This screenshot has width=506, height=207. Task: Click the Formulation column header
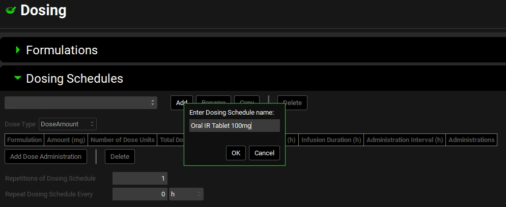(x=24, y=140)
